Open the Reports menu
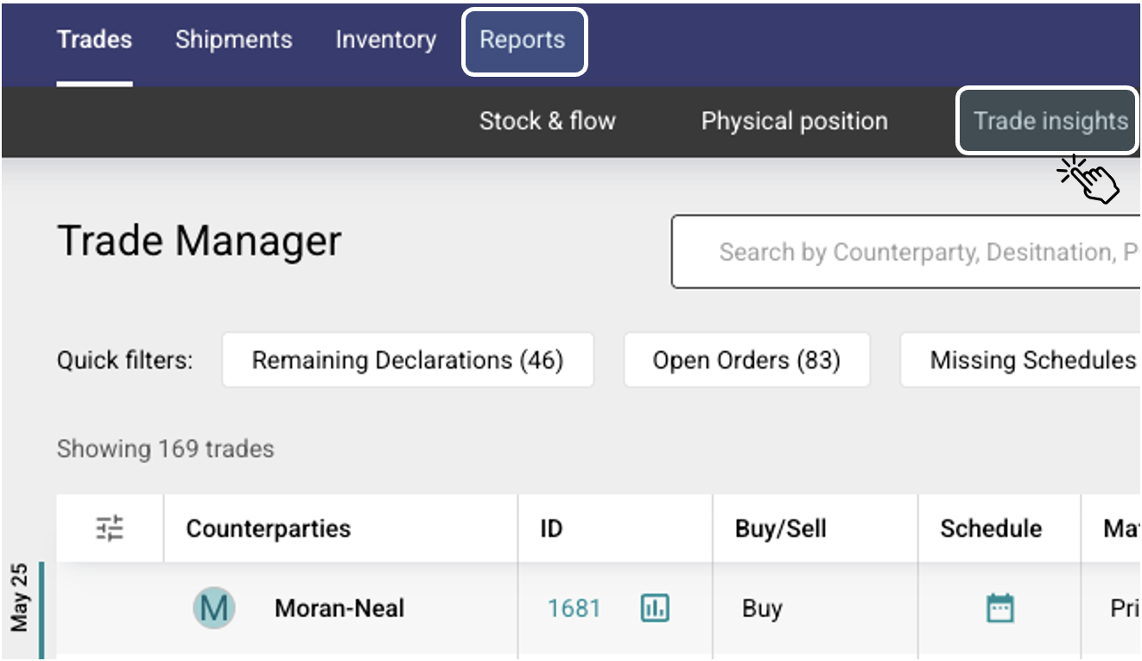The height and width of the screenshot is (661, 1142). coord(523,39)
